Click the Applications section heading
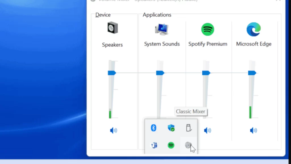The width and height of the screenshot is (291, 164). pyautogui.click(x=157, y=15)
